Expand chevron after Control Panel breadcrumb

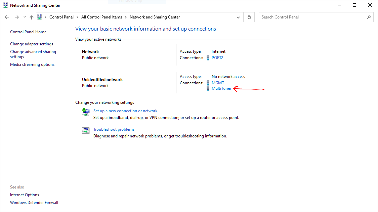[77, 17]
